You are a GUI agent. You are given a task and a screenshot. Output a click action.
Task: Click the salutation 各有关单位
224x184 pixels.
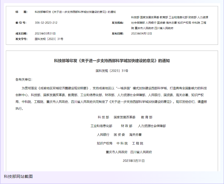coord(24,80)
